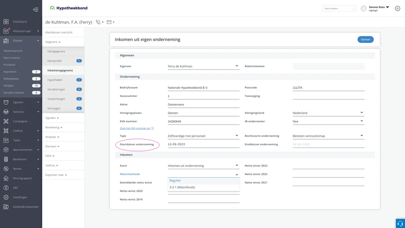Click the Startdatum onderneming date field
Viewport: 405px width, 228px height.
[x=204, y=144]
